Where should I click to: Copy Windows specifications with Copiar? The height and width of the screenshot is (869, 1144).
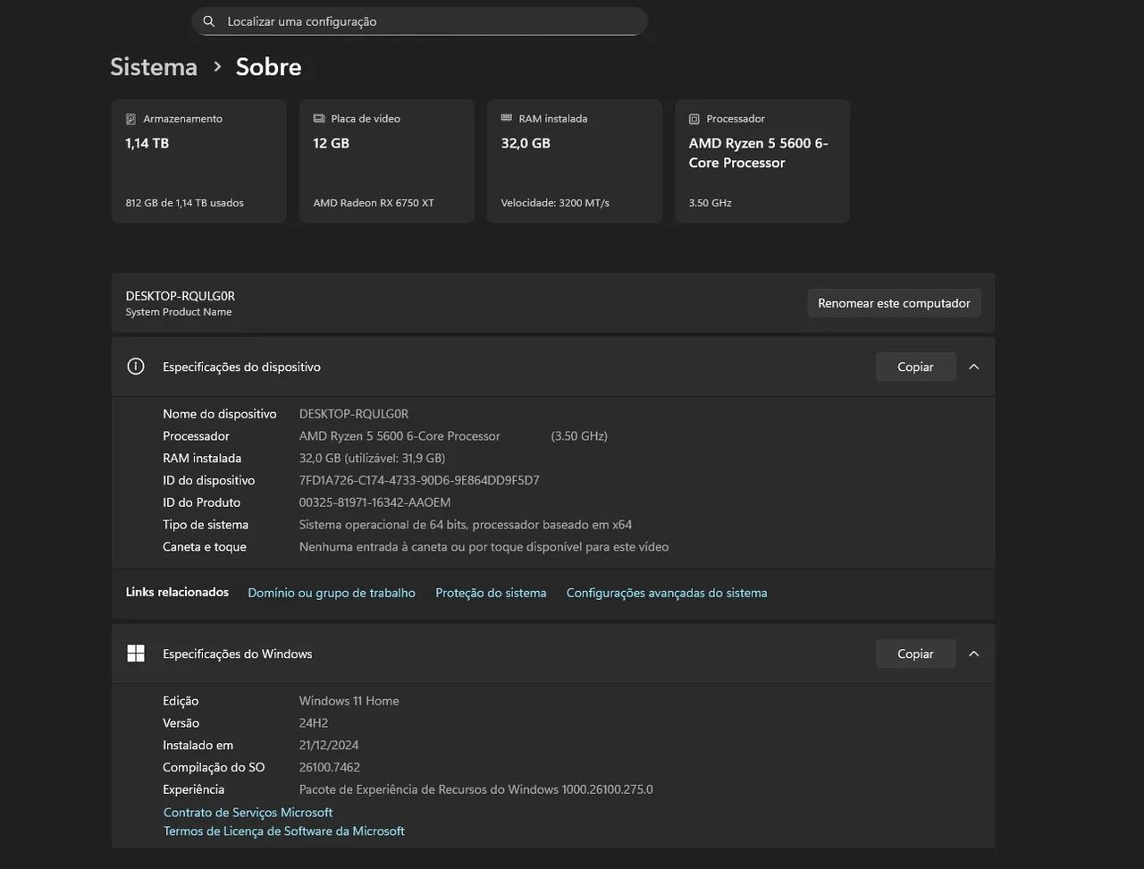point(915,654)
